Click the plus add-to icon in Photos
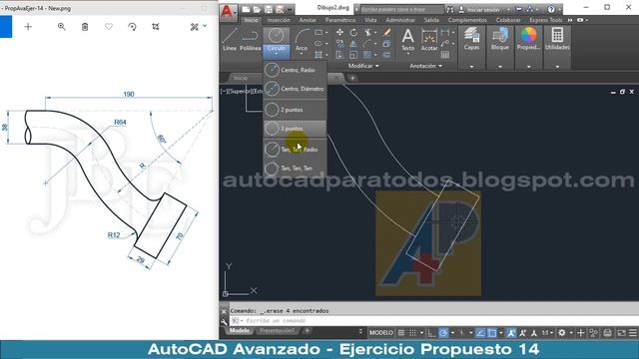The height and width of the screenshot is (359, 639). pos(28,27)
